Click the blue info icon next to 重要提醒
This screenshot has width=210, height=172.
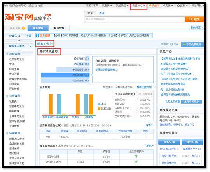(37, 36)
